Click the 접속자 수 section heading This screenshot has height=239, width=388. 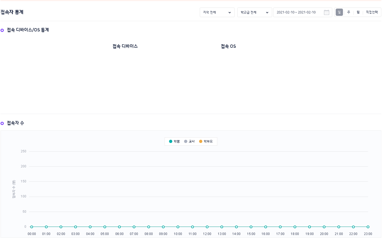[x=16, y=123]
